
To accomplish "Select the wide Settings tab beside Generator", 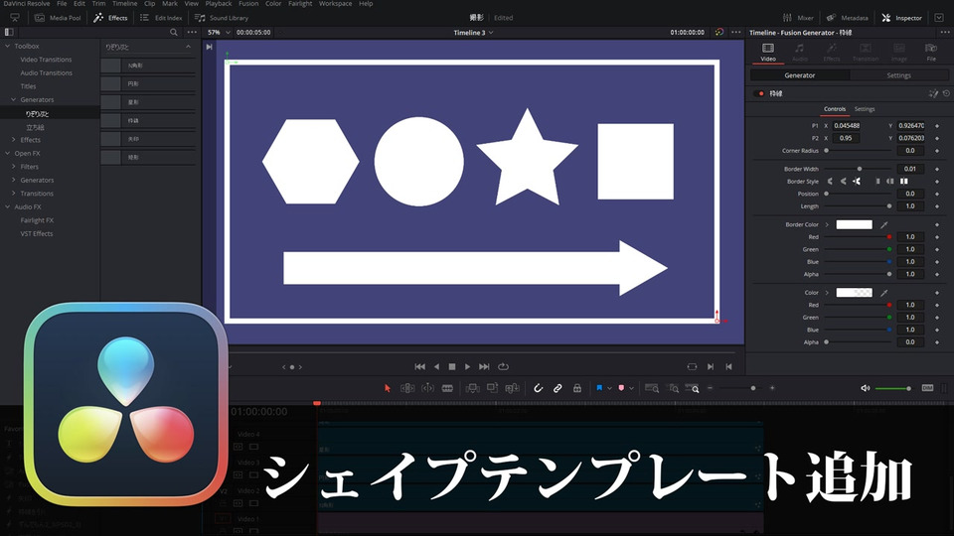I will [x=898, y=75].
